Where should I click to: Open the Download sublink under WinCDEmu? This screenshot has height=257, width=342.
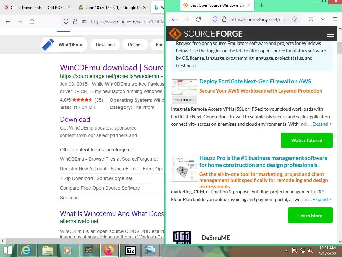(x=75, y=119)
